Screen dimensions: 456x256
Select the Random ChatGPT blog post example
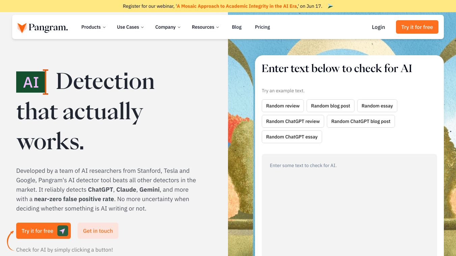point(361,121)
